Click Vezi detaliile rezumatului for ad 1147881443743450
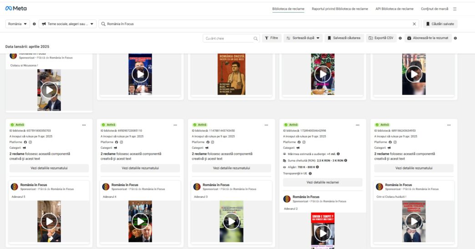The width and height of the screenshot is (475, 249). coord(232,168)
